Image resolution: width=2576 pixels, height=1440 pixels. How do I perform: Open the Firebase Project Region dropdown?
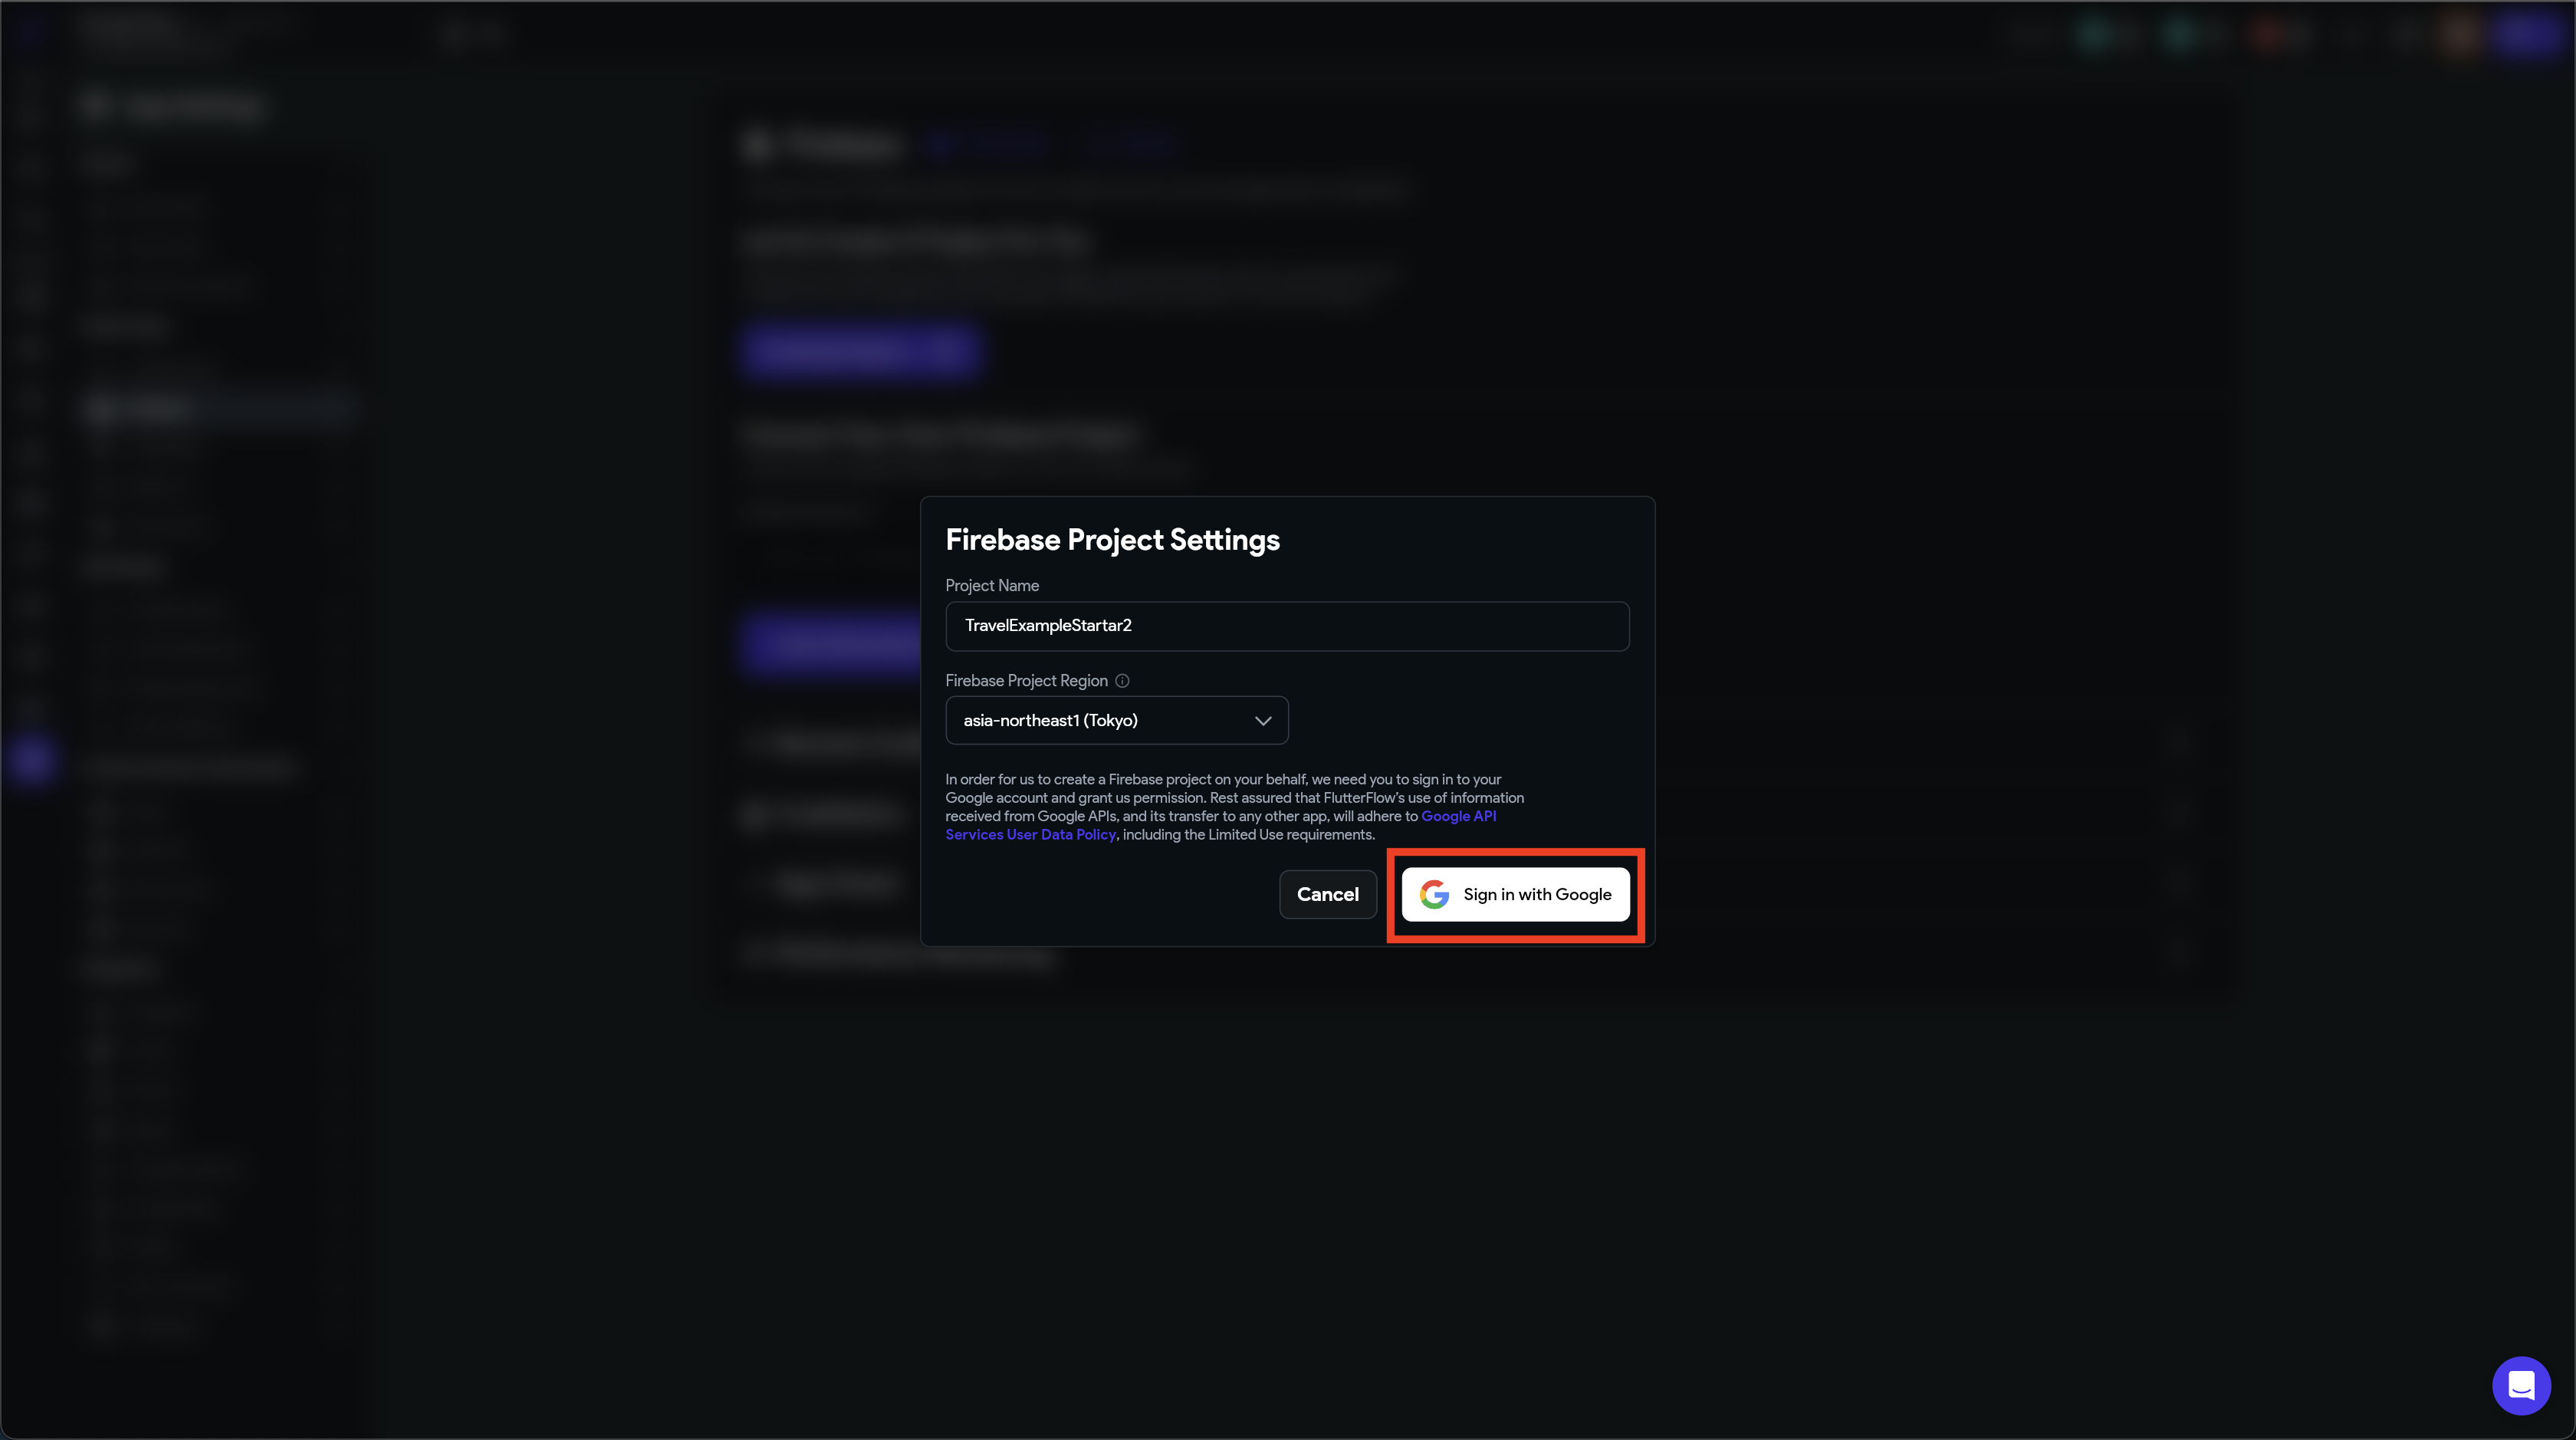click(x=1116, y=720)
